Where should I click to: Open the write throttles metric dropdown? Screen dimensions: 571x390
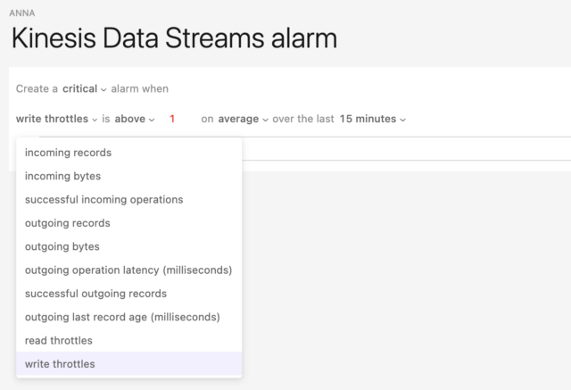pos(56,119)
